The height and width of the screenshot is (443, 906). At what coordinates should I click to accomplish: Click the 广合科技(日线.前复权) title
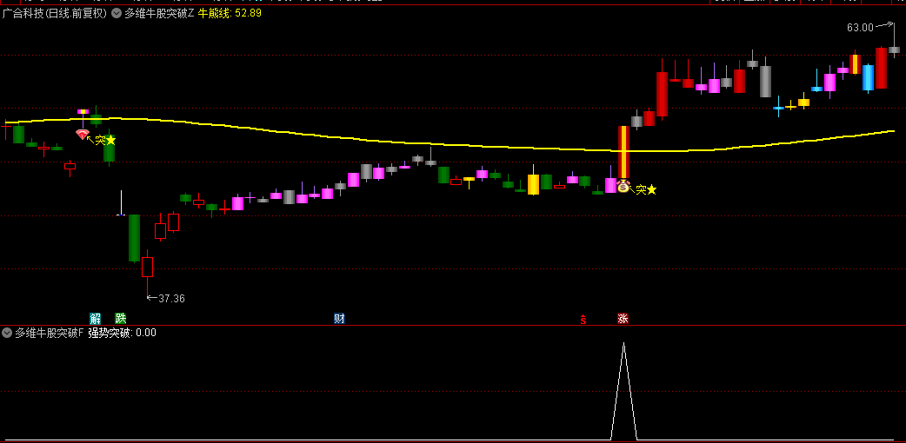tap(54, 13)
